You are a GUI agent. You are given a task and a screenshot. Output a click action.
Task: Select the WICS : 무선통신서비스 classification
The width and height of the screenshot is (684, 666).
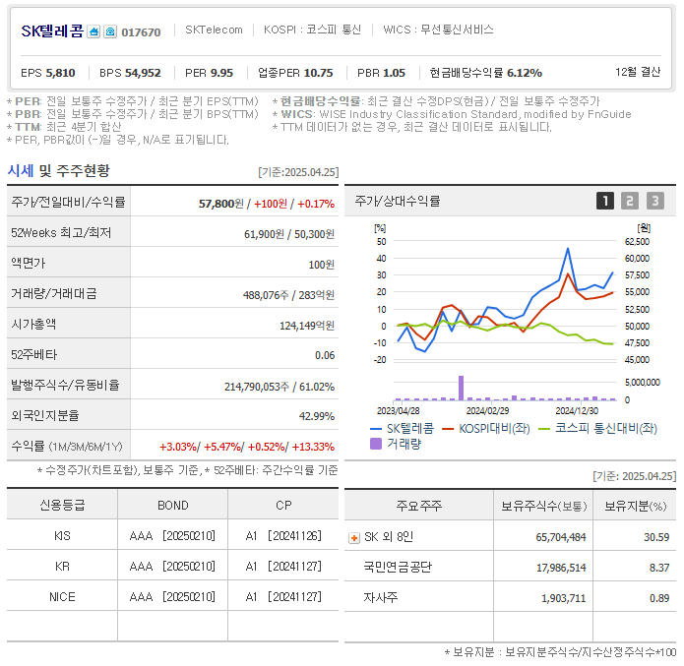[x=438, y=30]
